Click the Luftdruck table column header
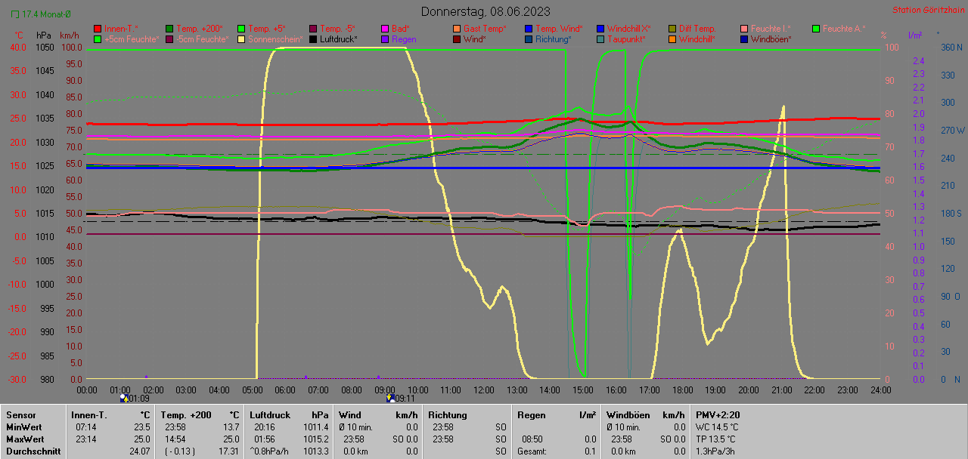968x459 pixels. click(x=268, y=415)
